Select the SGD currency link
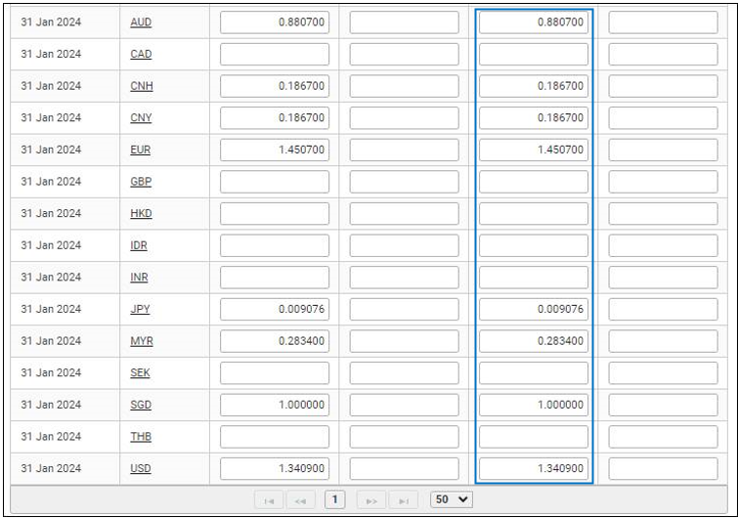Viewport: 738px width, 518px height. click(141, 405)
